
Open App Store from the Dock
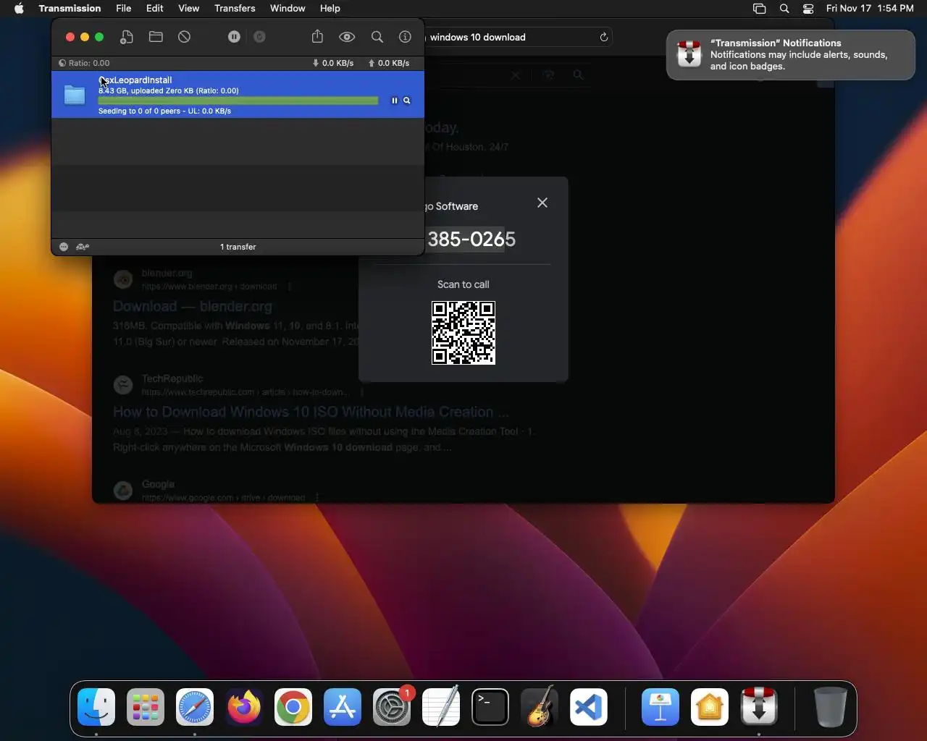click(x=343, y=707)
